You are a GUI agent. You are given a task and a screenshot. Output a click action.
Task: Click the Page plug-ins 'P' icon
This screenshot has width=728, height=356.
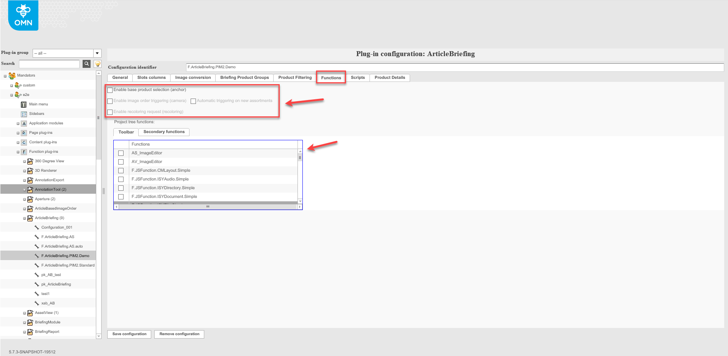(x=24, y=132)
